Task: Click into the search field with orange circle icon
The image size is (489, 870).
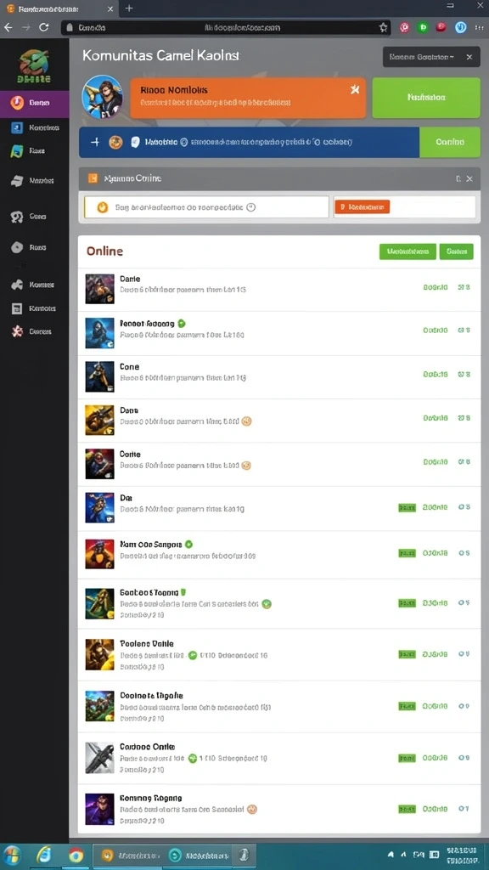Action: [206, 207]
